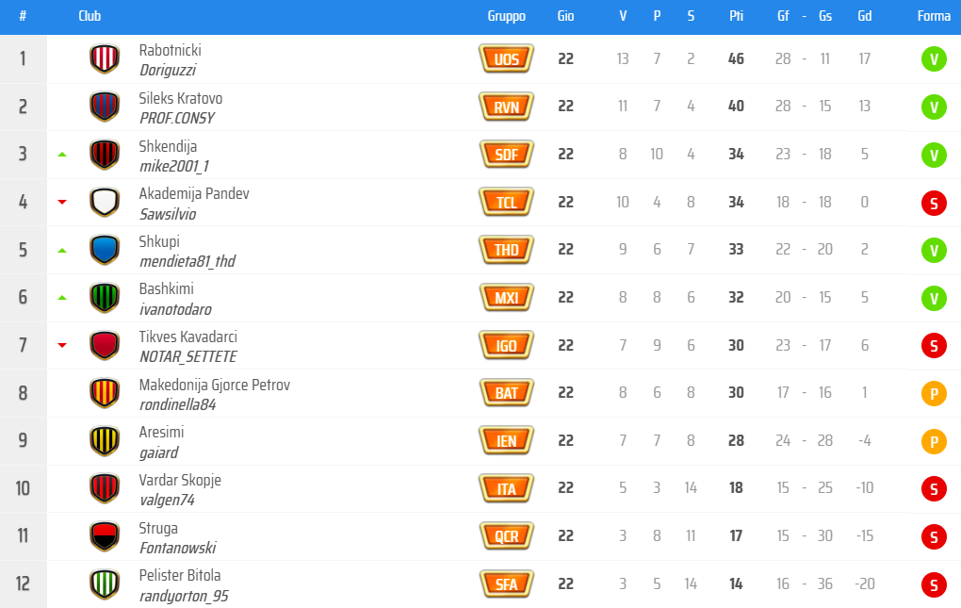
Task: Open the THD group badge
Action: [506, 250]
